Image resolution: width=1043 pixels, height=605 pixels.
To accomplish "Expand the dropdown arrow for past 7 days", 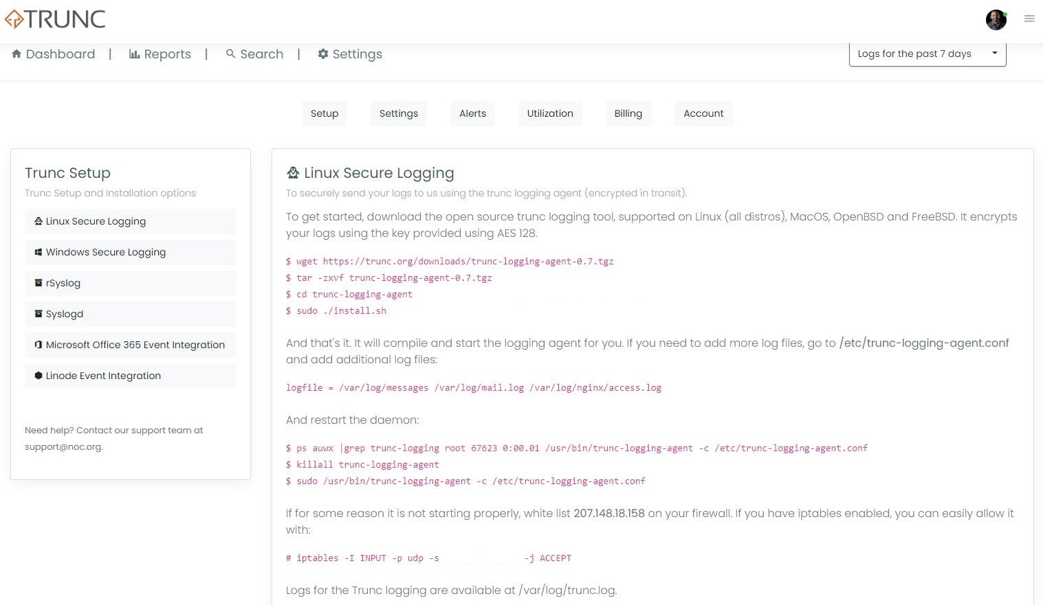I will [994, 53].
